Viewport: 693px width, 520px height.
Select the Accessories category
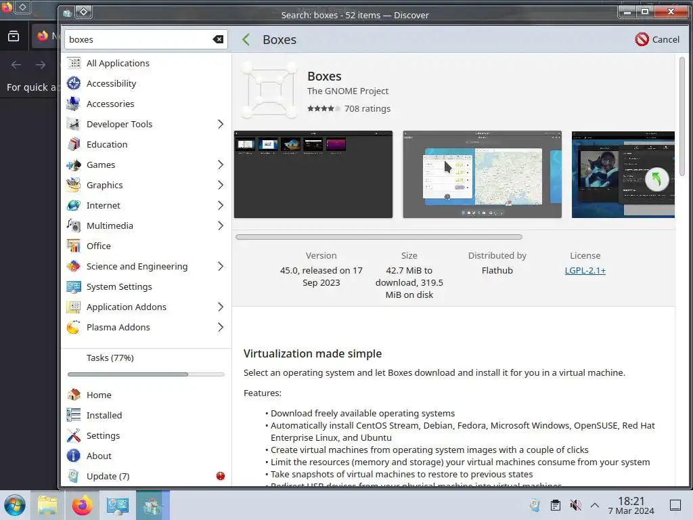pos(146,104)
